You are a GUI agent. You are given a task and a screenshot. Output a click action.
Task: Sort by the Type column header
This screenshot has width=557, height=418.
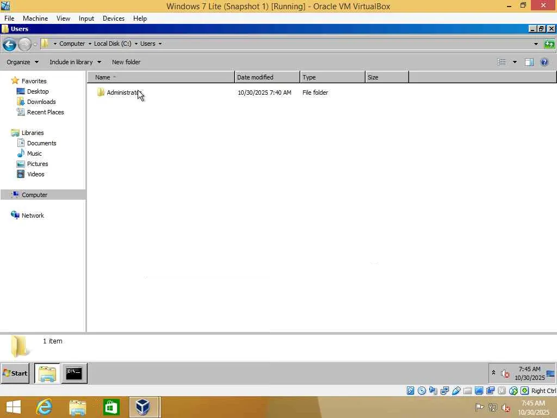pos(332,77)
